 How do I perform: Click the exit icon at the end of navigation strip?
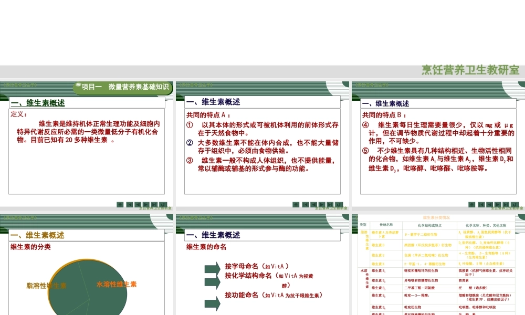pos(163,204)
